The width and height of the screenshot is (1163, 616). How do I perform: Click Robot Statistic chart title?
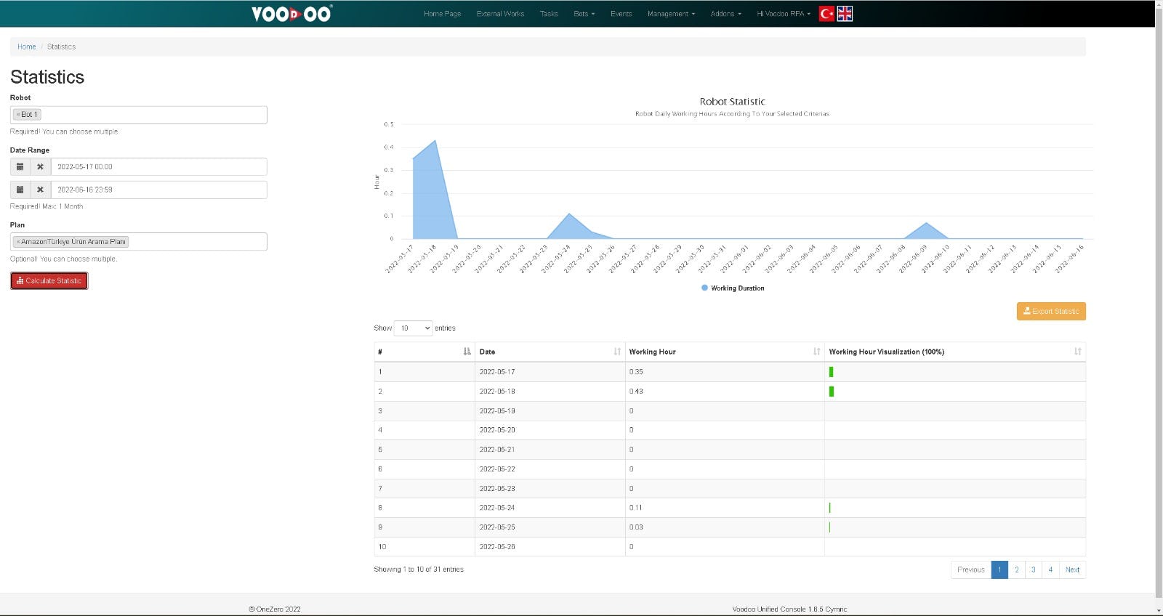pos(732,102)
